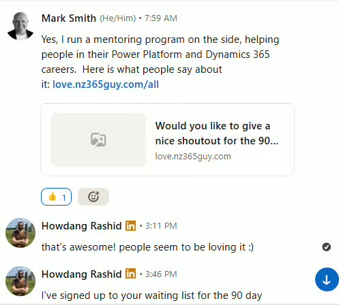The width and height of the screenshot is (339, 305).
Task: Click the (He/Him) pronoun label
Action: 118,18
